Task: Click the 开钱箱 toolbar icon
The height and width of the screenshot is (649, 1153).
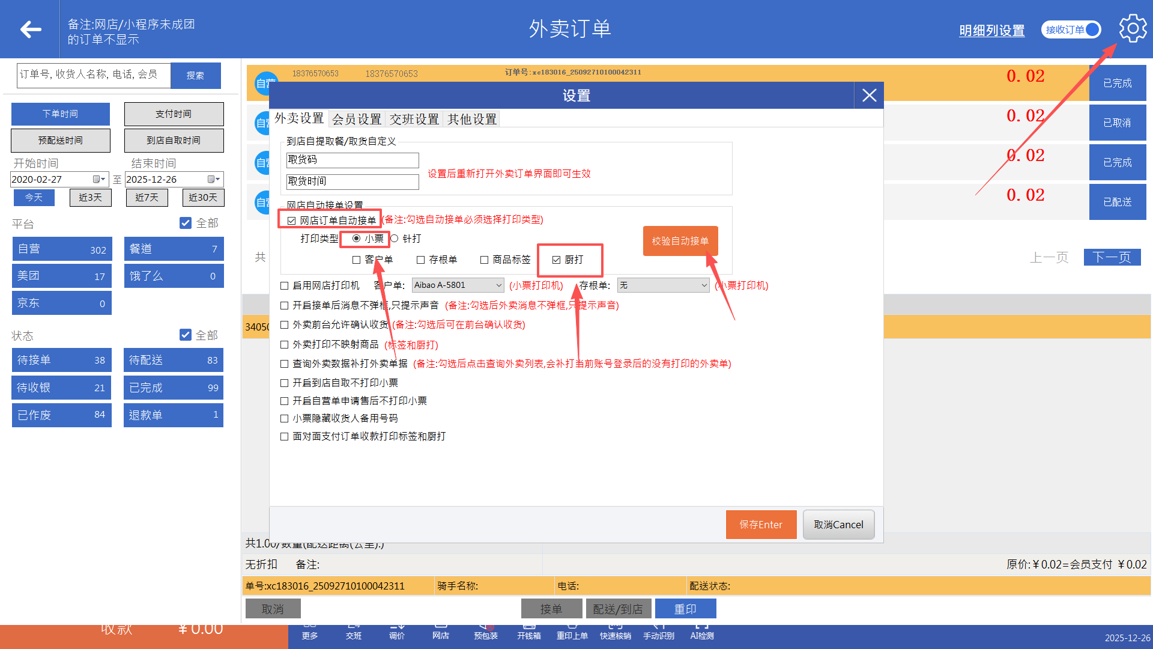Action: coord(528,632)
